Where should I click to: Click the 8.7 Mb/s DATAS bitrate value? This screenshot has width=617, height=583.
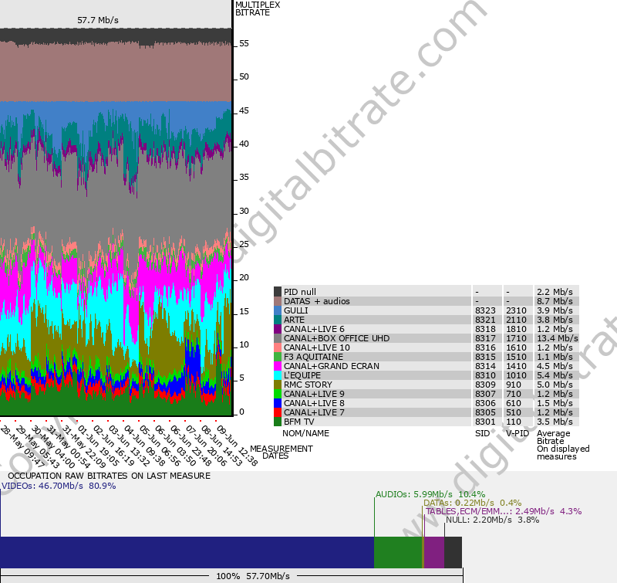[x=555, y=301]
